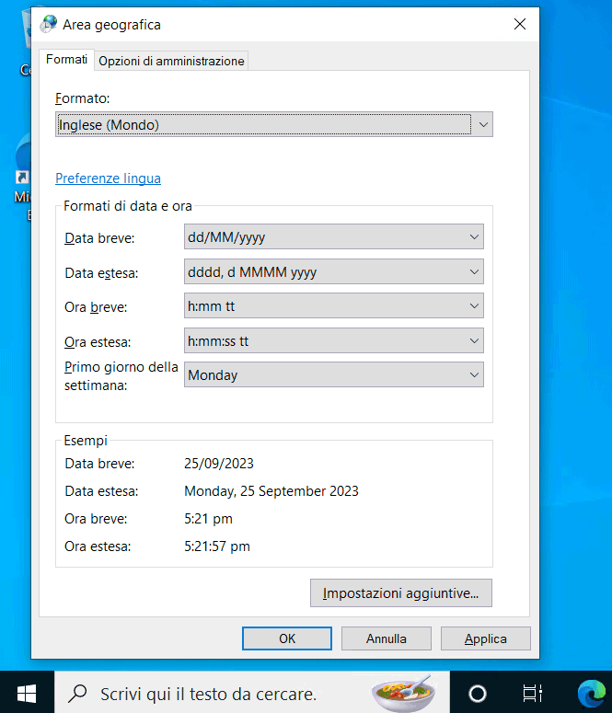Open the Preferenze lingua link
The height and width of the screenshot is (713, 612).
[108, 178]
